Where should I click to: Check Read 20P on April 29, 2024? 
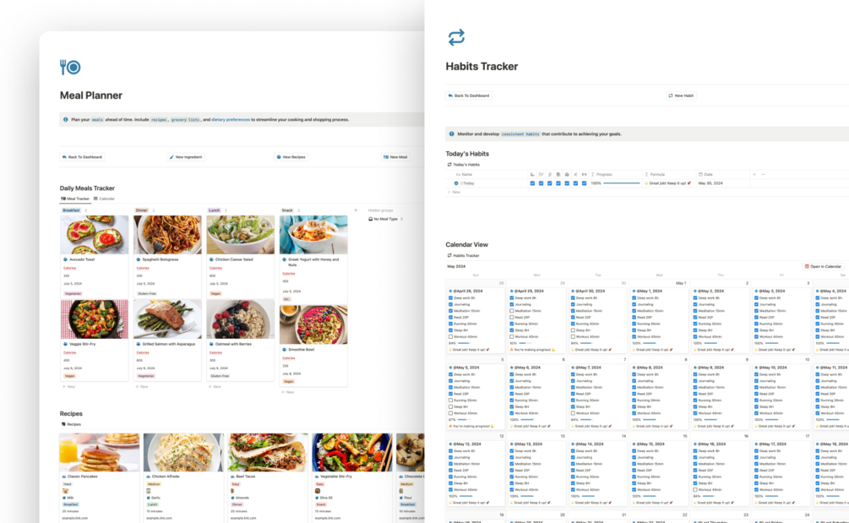pos(512,318)
